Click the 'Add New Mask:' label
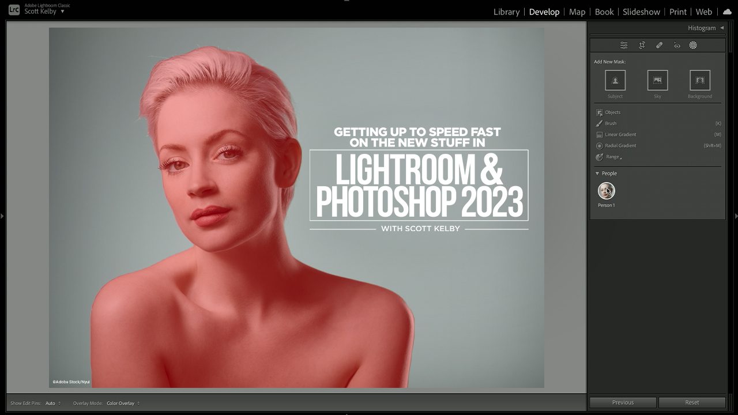The height and width of the screenshot is (415, 738). 610,62
